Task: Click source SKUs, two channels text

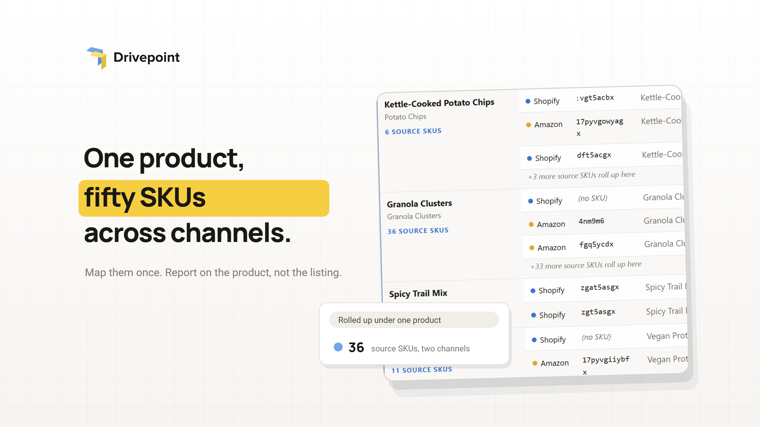Action: pyautogui.click(x=421, y=349)
